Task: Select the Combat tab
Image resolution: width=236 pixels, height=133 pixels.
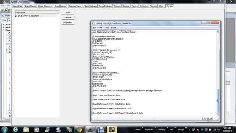Action: (x=126, y=6)
